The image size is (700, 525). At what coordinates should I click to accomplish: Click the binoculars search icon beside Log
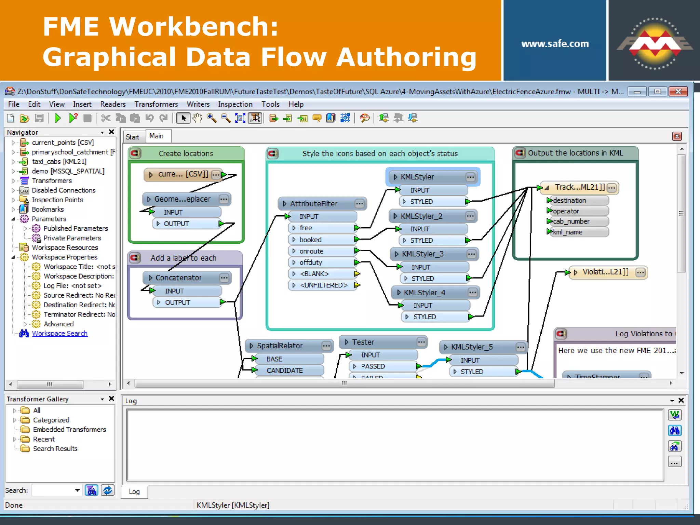pos(675,430)
